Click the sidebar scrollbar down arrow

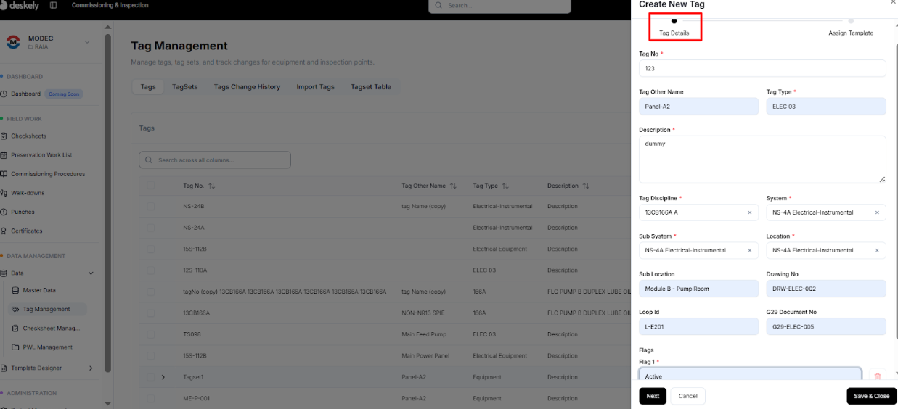click(108, 403)
